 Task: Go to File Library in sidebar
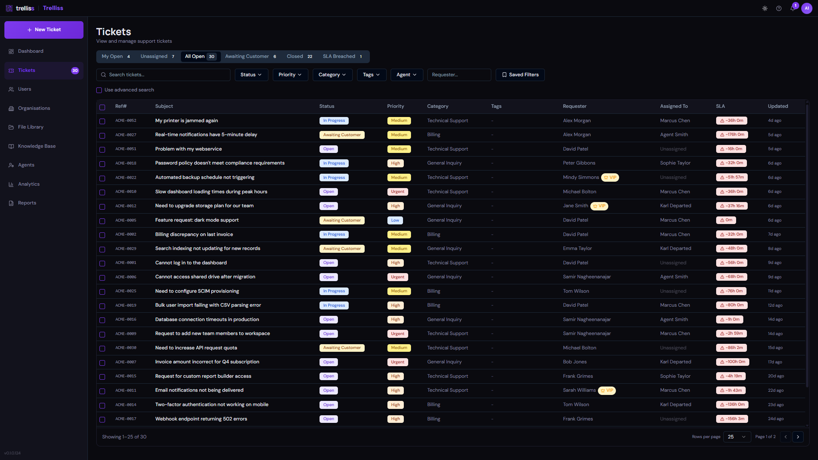(x=31, y=127)
